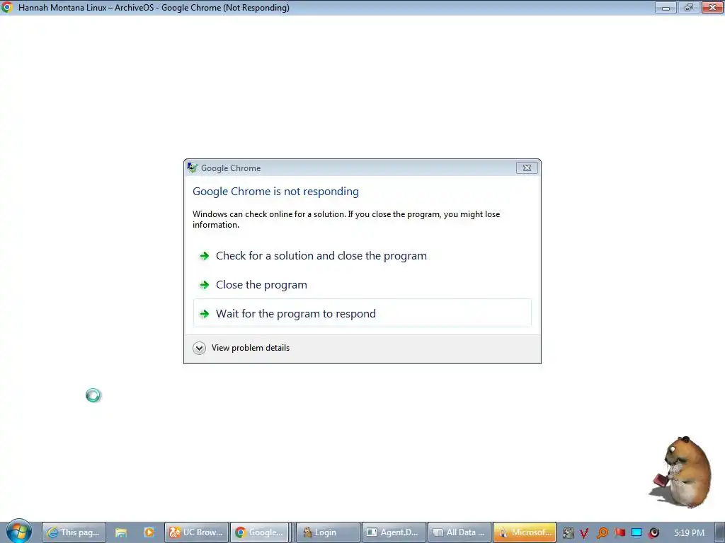Switch to Internet Explorer 'This pag...' taskbar item
Screen dimensions: 725x543
point(74,532)
